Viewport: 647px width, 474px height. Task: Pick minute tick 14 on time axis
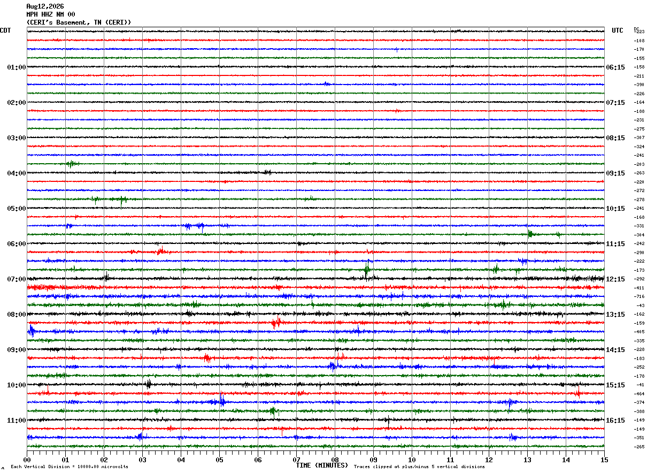[566, 460]
